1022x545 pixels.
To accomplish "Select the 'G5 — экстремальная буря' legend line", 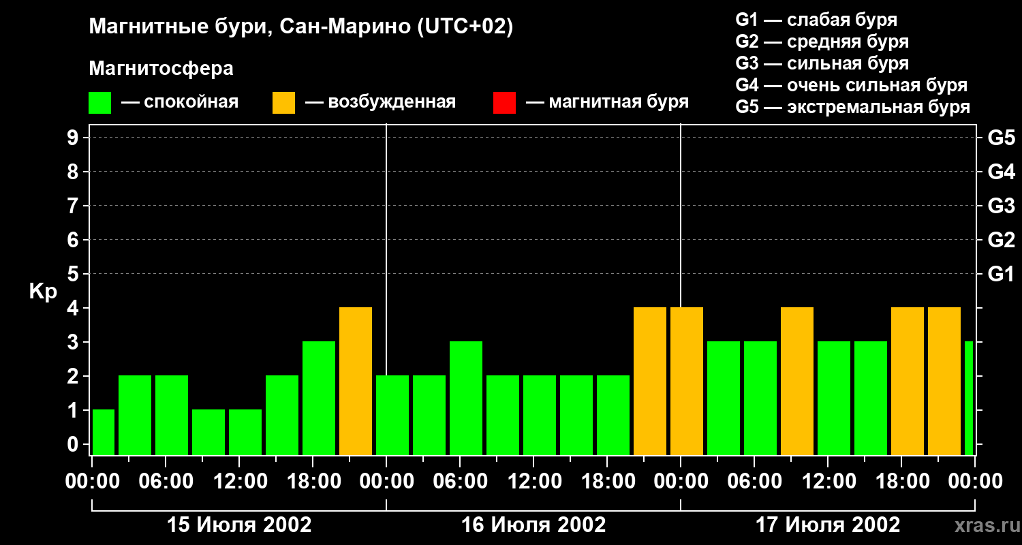I will [x=852, y=108].
